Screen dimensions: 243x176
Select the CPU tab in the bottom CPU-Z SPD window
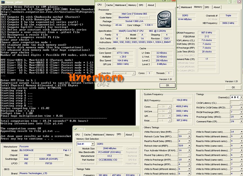(77, 135)
